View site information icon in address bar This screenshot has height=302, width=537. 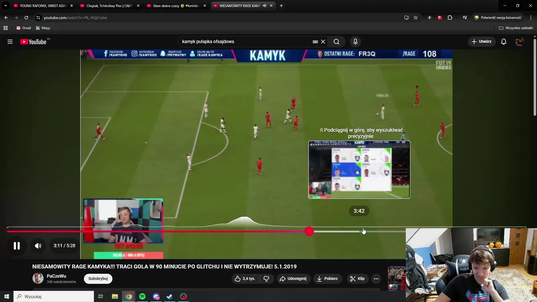38,18
